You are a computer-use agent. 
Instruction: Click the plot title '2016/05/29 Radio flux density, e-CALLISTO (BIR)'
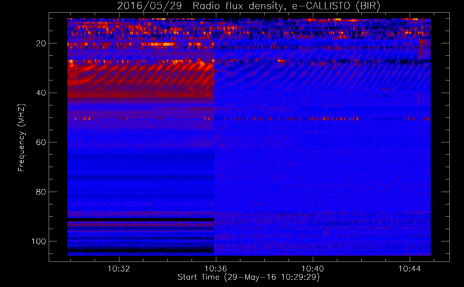[249, 6]
